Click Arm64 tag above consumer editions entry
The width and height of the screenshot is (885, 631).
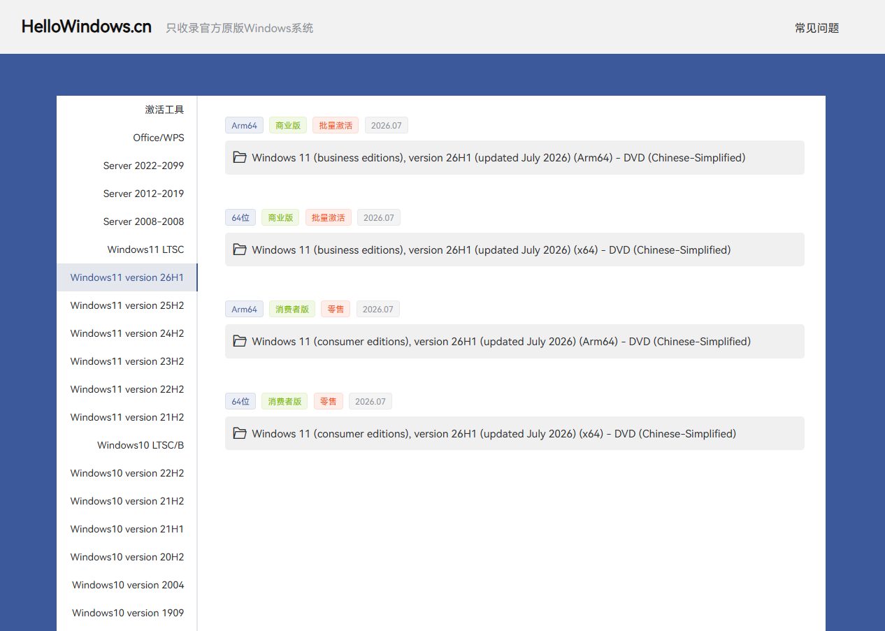tap(244, 309)
